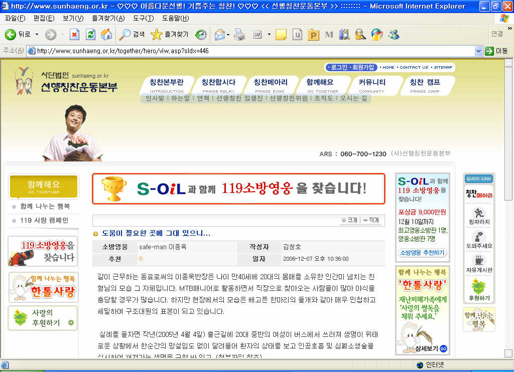Decrease text size with 작게

371,220
